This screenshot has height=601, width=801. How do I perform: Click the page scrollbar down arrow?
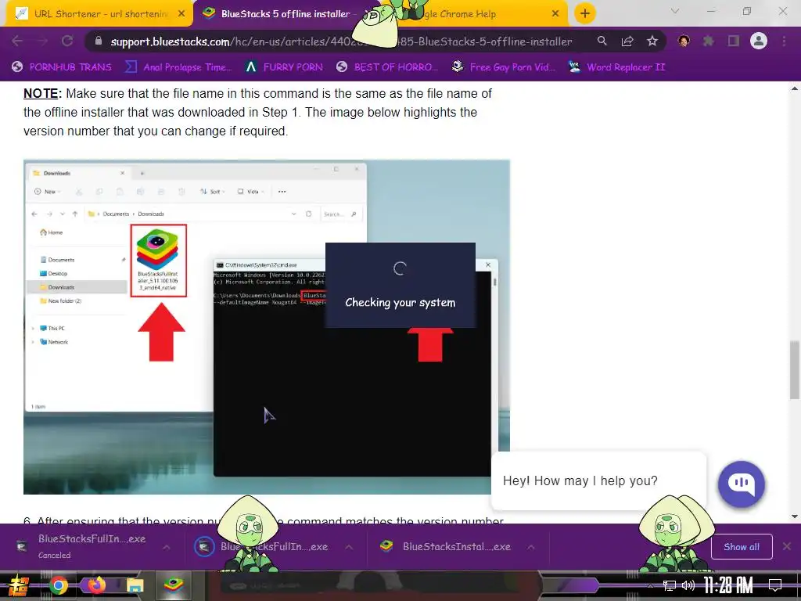pos(795,516)
